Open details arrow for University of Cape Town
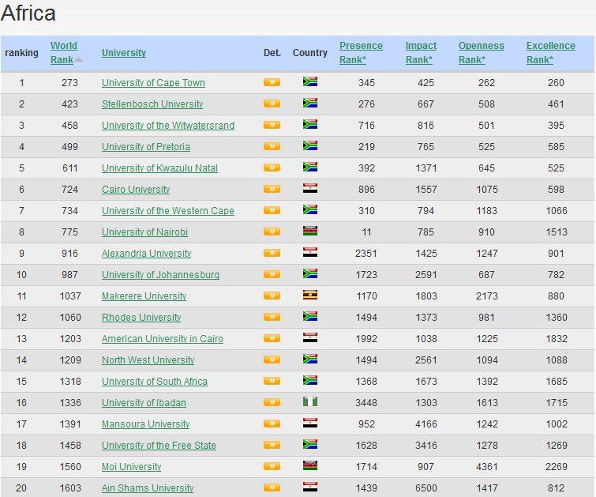596x497 pixels. (272, 82)
